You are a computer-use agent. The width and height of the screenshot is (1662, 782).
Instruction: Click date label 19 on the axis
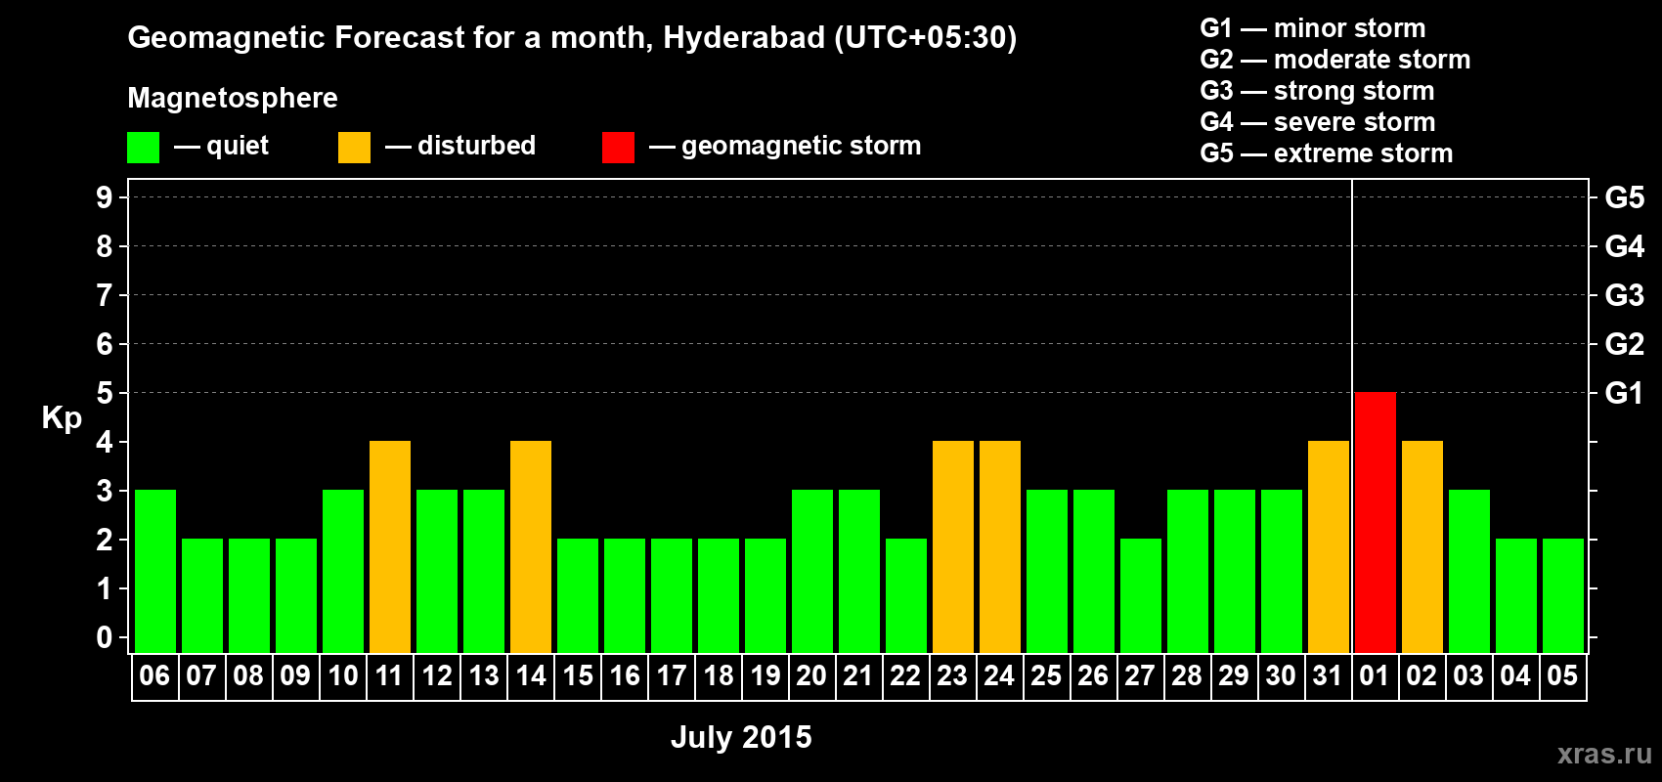pyautogui.click(x=765, y=676)
